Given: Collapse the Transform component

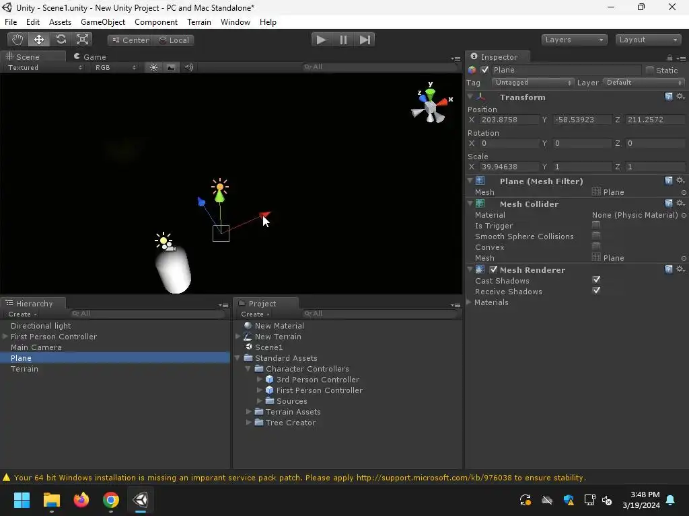Looking at the screenshot, I should point(470,97).
